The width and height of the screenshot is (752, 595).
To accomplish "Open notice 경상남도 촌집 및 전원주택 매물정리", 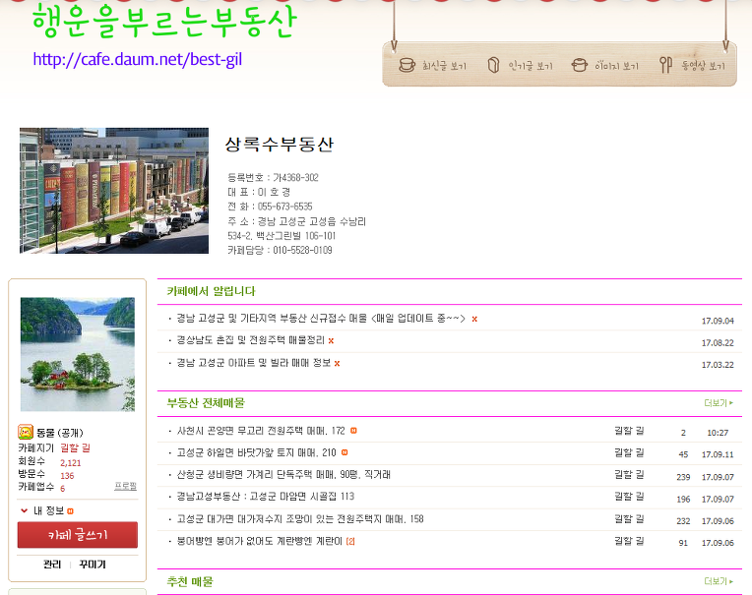I will [251, 340].
